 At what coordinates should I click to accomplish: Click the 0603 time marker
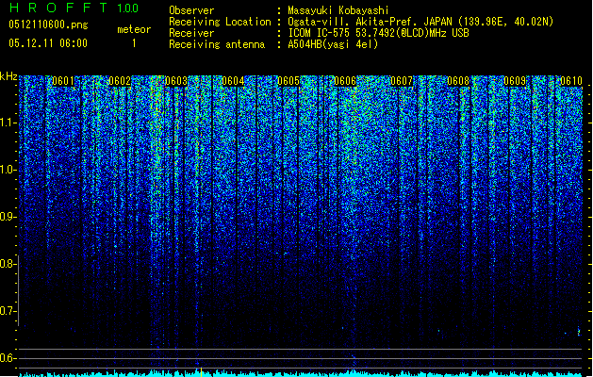coord(176,81)
